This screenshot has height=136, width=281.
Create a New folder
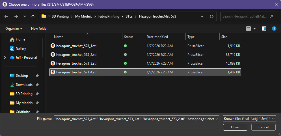(39, 29)
